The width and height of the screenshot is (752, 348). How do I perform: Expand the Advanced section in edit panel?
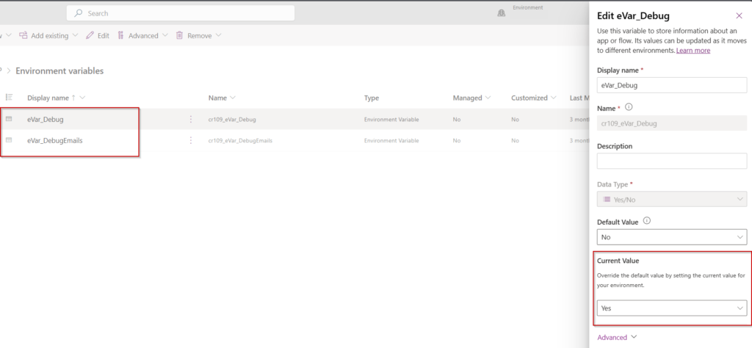pyautogui.click(x=615, y=337)
